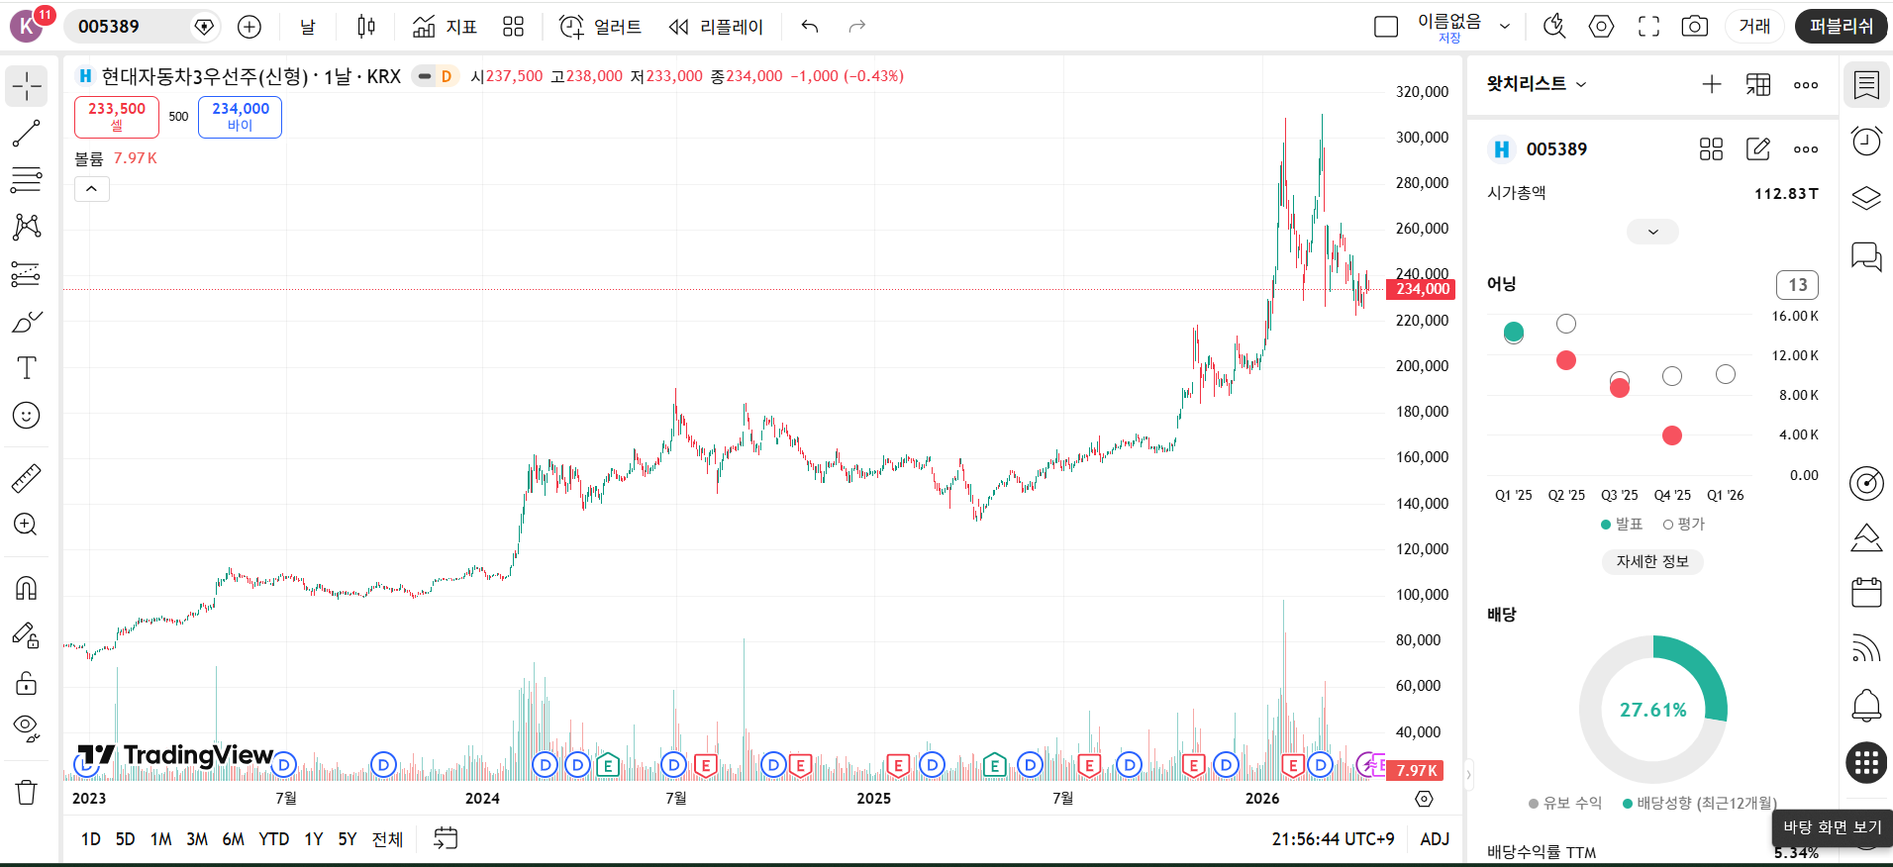Select the Text annotation tool

(x=27, y=368)
